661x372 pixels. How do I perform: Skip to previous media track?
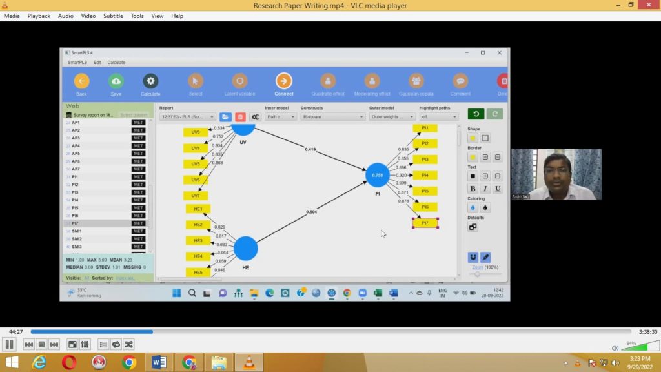pos(29,344)
